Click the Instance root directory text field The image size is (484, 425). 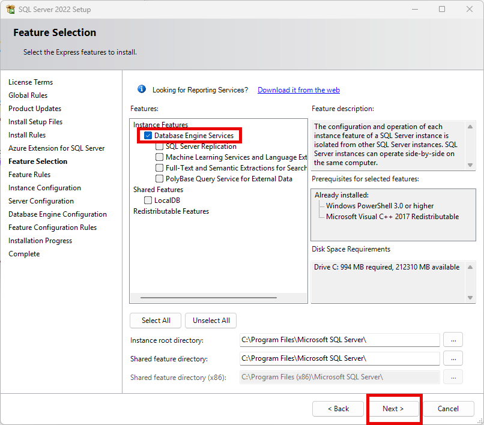click(x=339, y=340)
